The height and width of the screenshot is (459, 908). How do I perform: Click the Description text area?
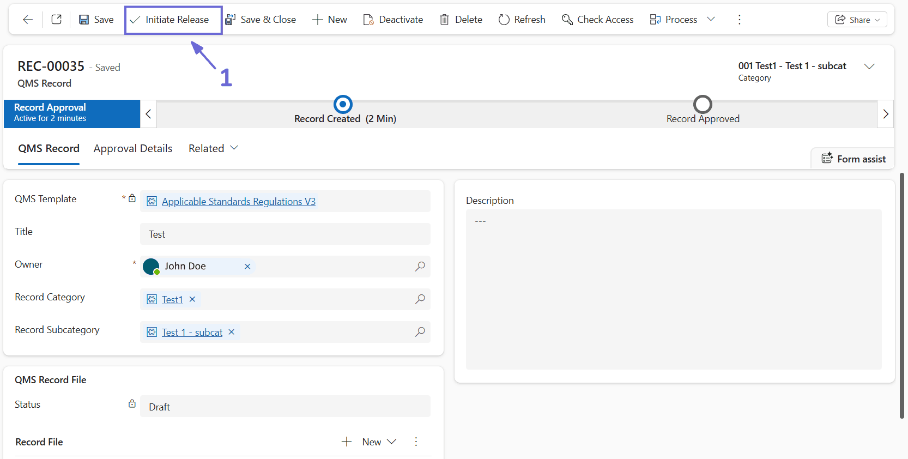[674, 289]
